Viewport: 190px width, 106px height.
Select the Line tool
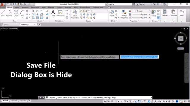[x=3, y=13]
